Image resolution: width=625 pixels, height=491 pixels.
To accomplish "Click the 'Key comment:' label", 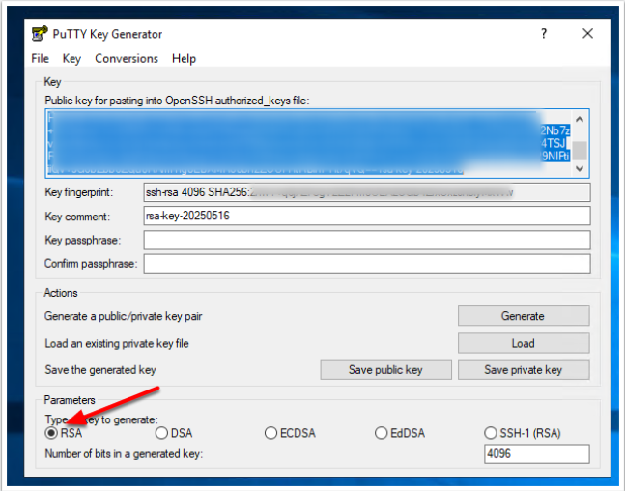I will [x=77, y=217].
